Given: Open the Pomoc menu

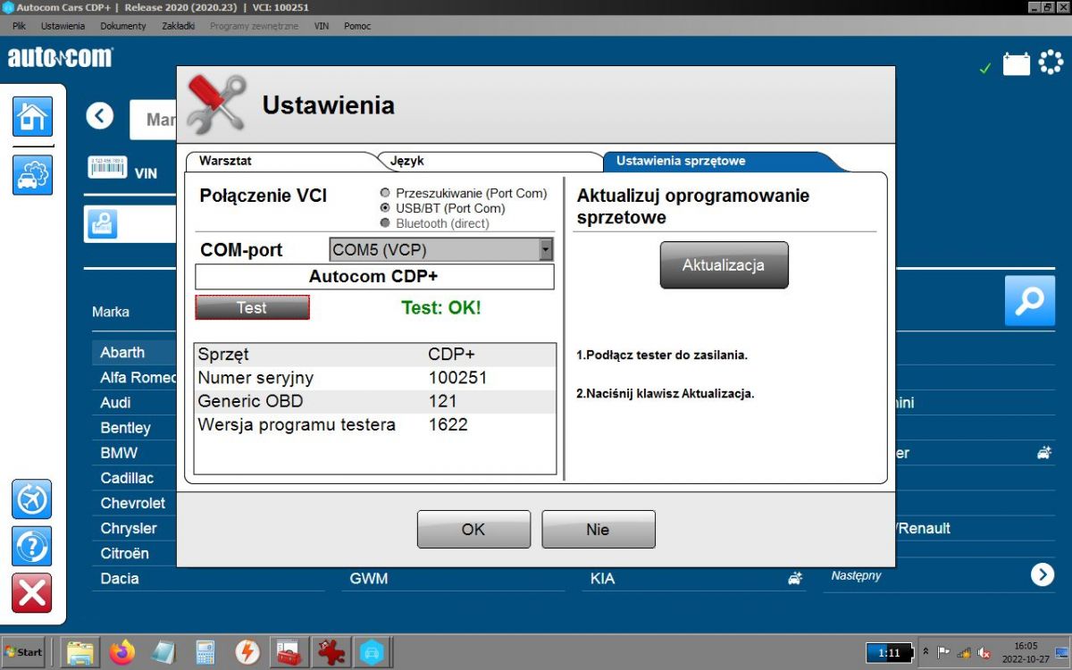Looking at the screenshot, I should click(357, 26).
